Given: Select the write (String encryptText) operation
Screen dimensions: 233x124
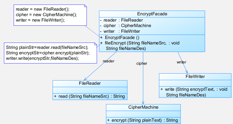Looking at the screenshot, I should 194,92.
